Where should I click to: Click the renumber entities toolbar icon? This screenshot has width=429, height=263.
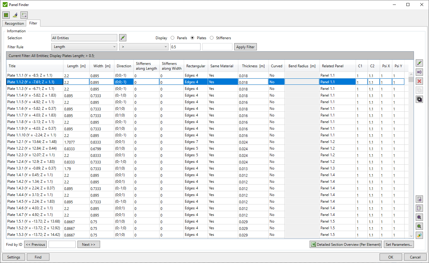[x=24, y=15]
